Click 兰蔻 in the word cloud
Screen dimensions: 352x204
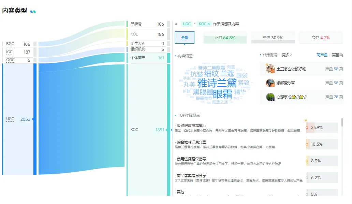tap(227, 74)
